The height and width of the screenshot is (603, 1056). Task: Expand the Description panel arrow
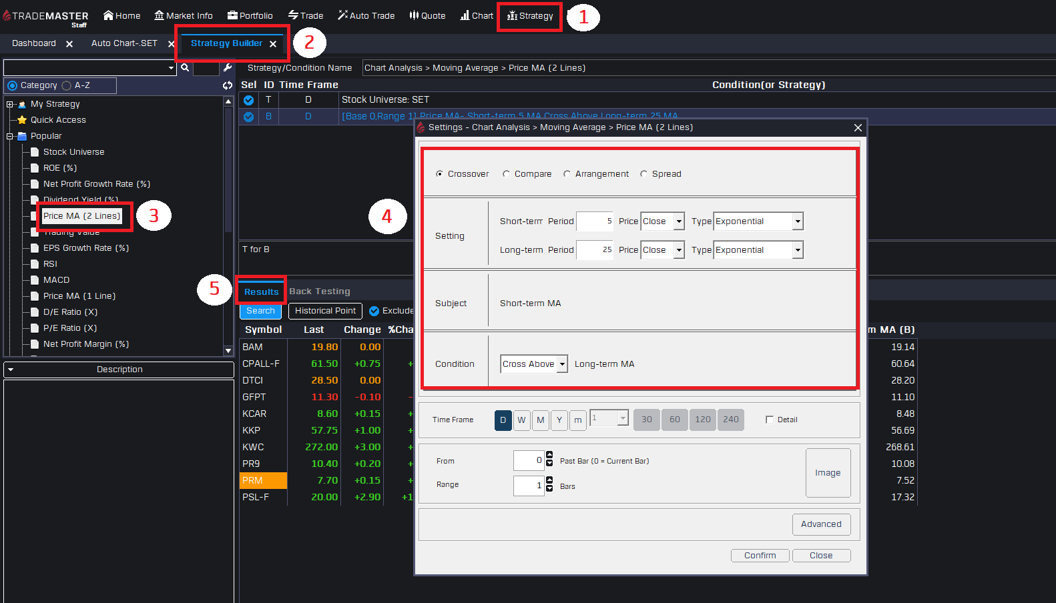pos(11,370)
